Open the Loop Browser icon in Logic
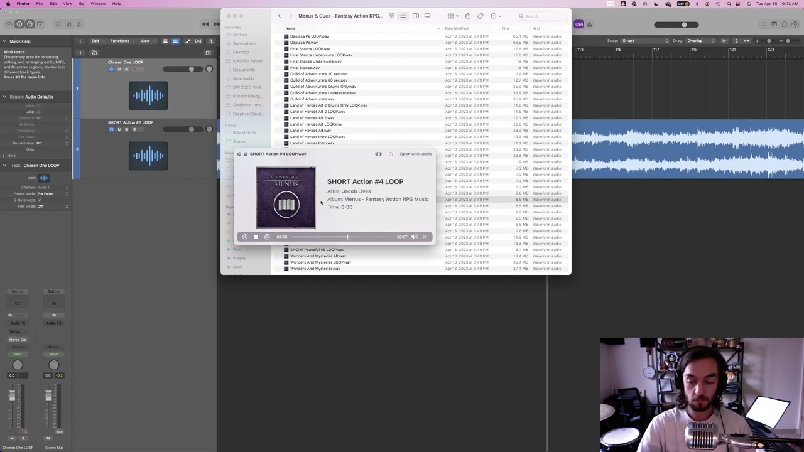Image resolution: width=804 pixels, height=452 pixels. [x=785, y=24]
